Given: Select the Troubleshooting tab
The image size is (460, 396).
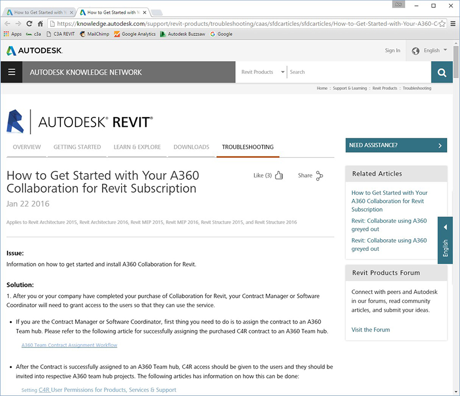Looking at the screenshot, I should point(247,147).
